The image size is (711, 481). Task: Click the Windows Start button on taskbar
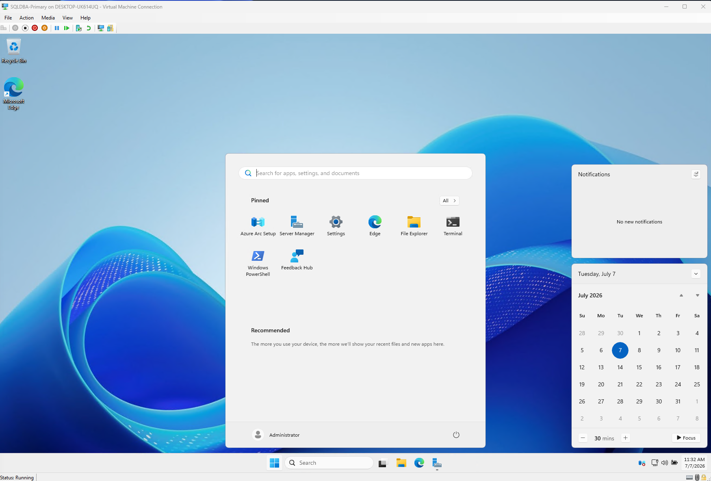pyautogui.click(x=275, y=463)
